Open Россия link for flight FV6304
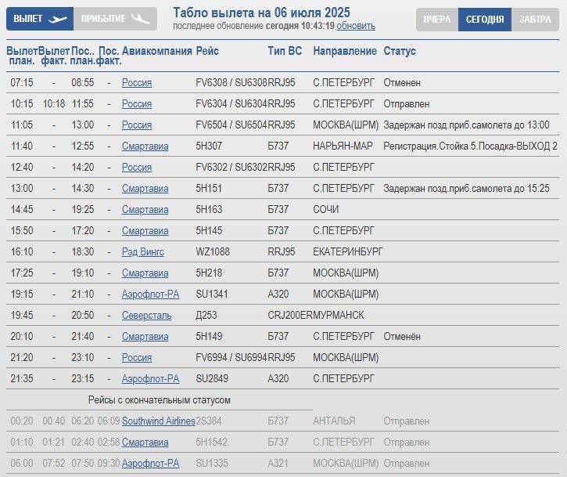The width and height of the screenshot is (567, 477). point(137,104)
